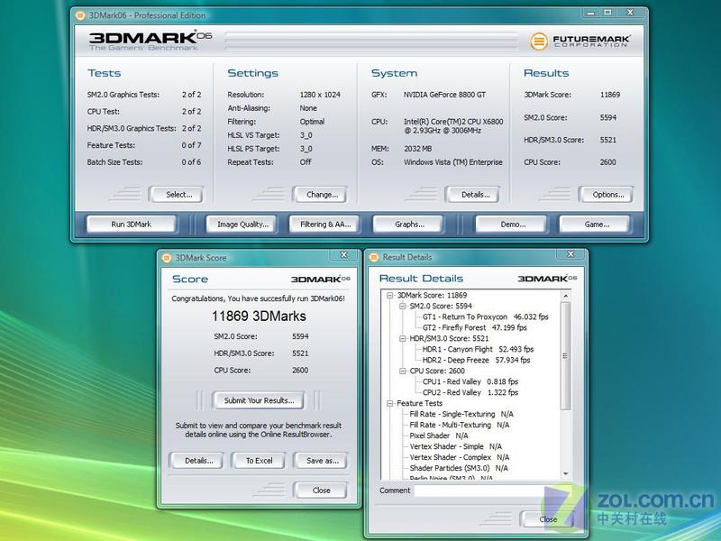Click Windows Vista (TM) Enterprise text
The height and width of the screenshot is (541, 721).
point(453,162)
